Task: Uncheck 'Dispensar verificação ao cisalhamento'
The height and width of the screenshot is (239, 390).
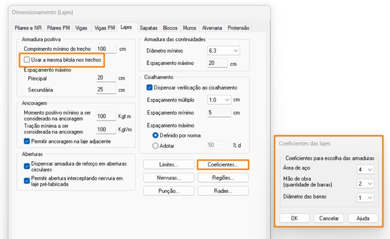Action: click(149, 87)
